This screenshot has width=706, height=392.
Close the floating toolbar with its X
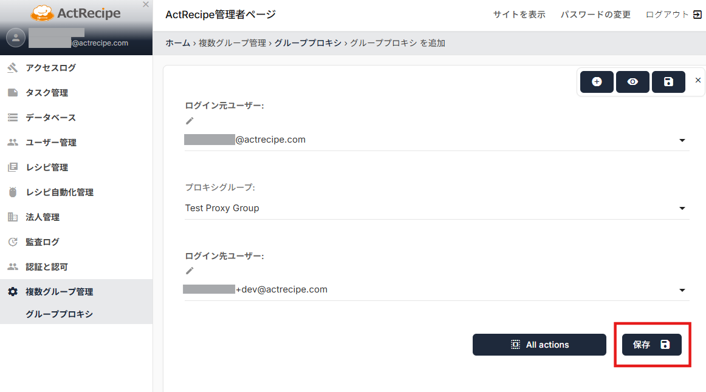pos(698,80)
